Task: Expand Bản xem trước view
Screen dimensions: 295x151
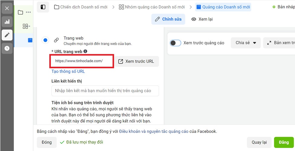Action: pyautogui.click(x=279, y=43)
